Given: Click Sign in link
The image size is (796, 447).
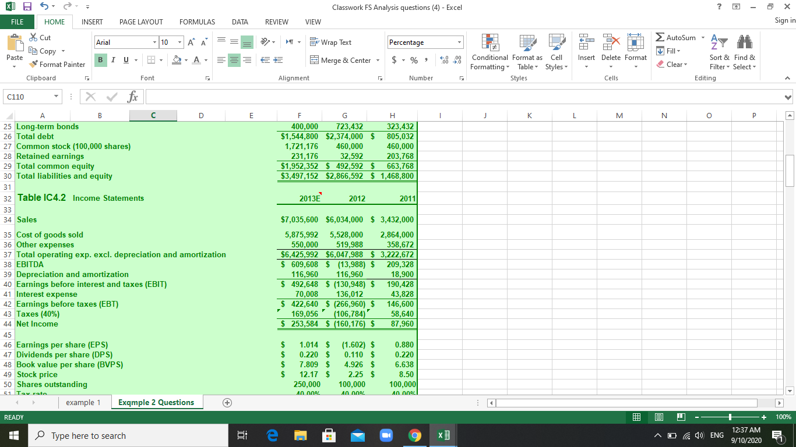Looking at the screenshot, I should 784,20.
